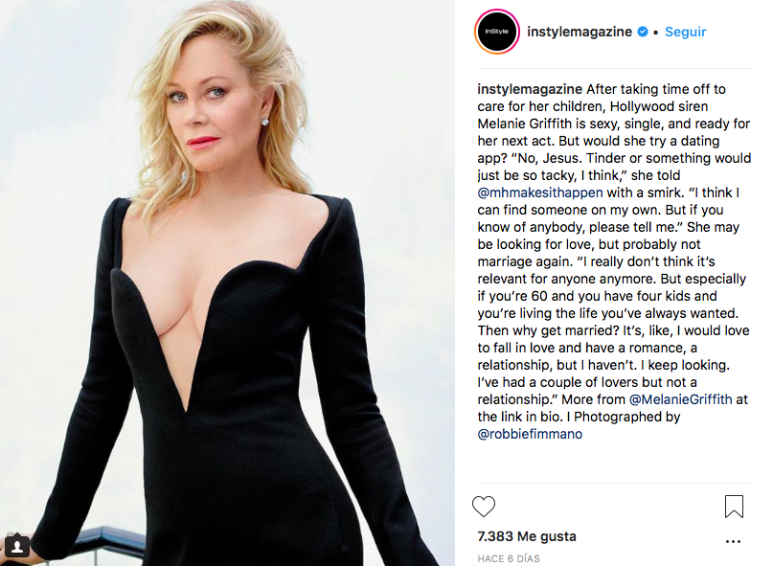The image size is (773, 566).
Task: Click the caption text paragraph
Action: click(614, 261)
